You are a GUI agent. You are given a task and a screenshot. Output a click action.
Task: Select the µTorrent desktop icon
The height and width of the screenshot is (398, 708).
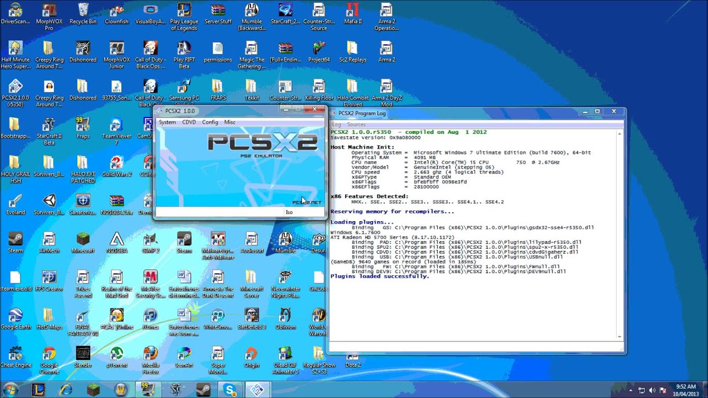[116, 357]
